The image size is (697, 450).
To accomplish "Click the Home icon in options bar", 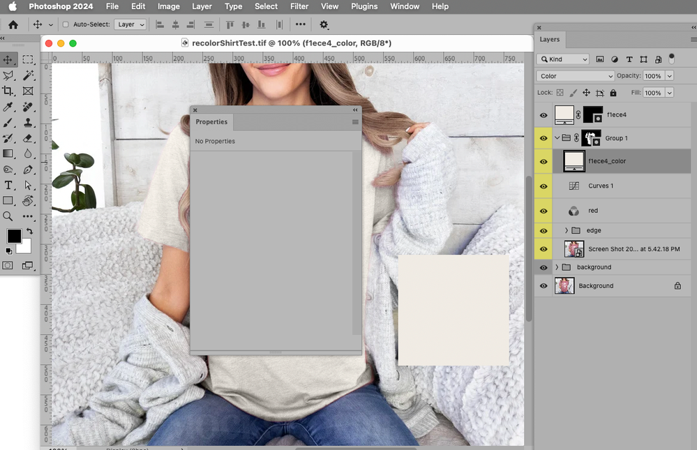I will tap(13, 24).
